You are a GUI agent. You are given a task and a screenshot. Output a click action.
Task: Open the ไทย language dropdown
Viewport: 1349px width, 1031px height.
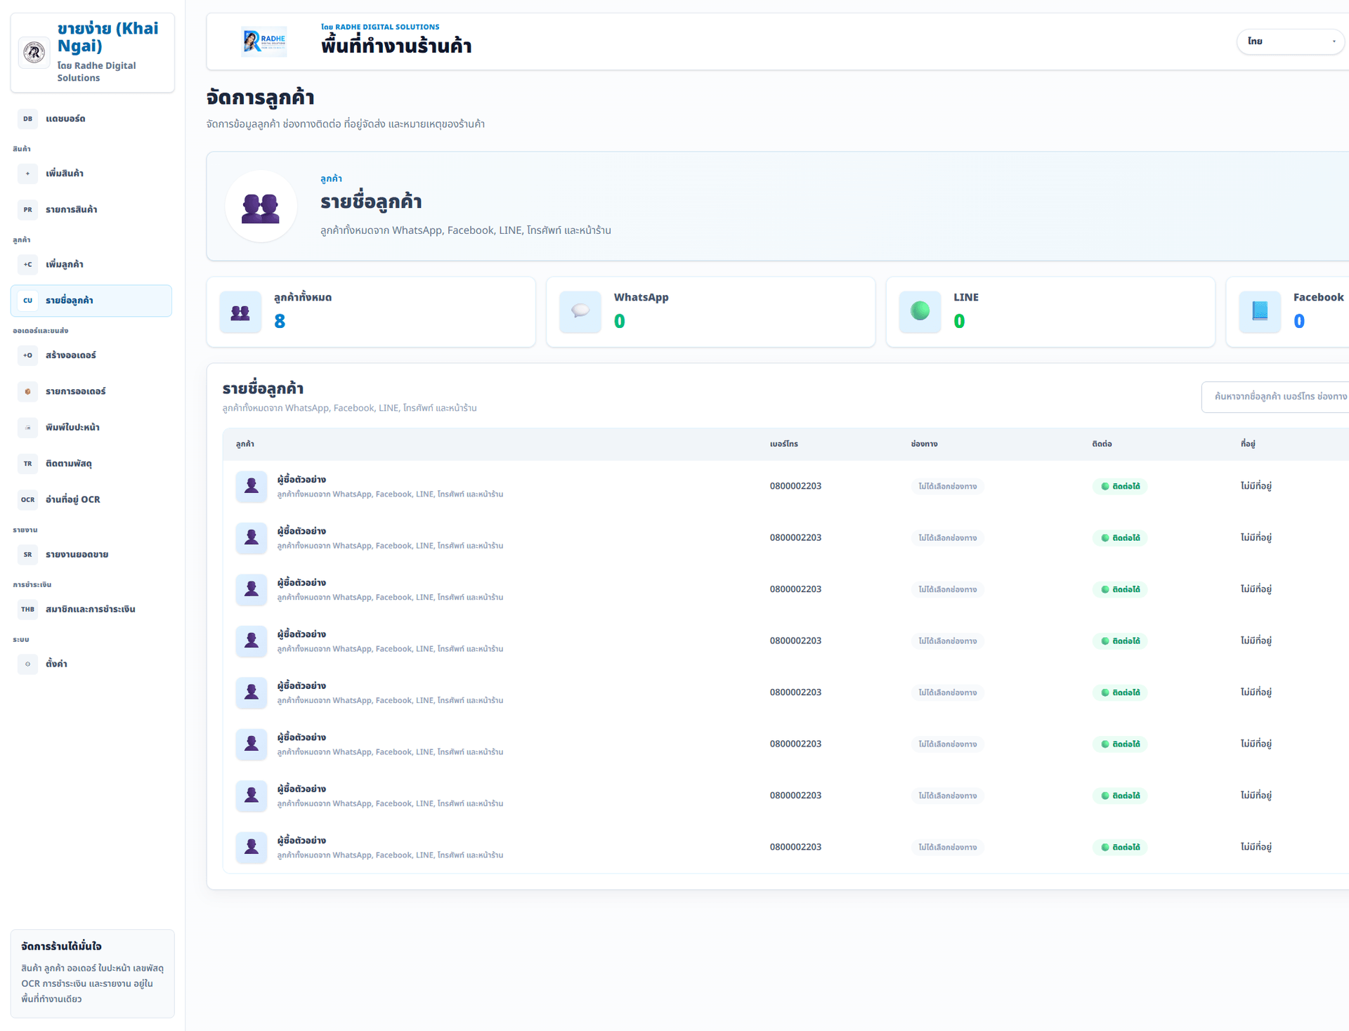(x=1291, y=41)
